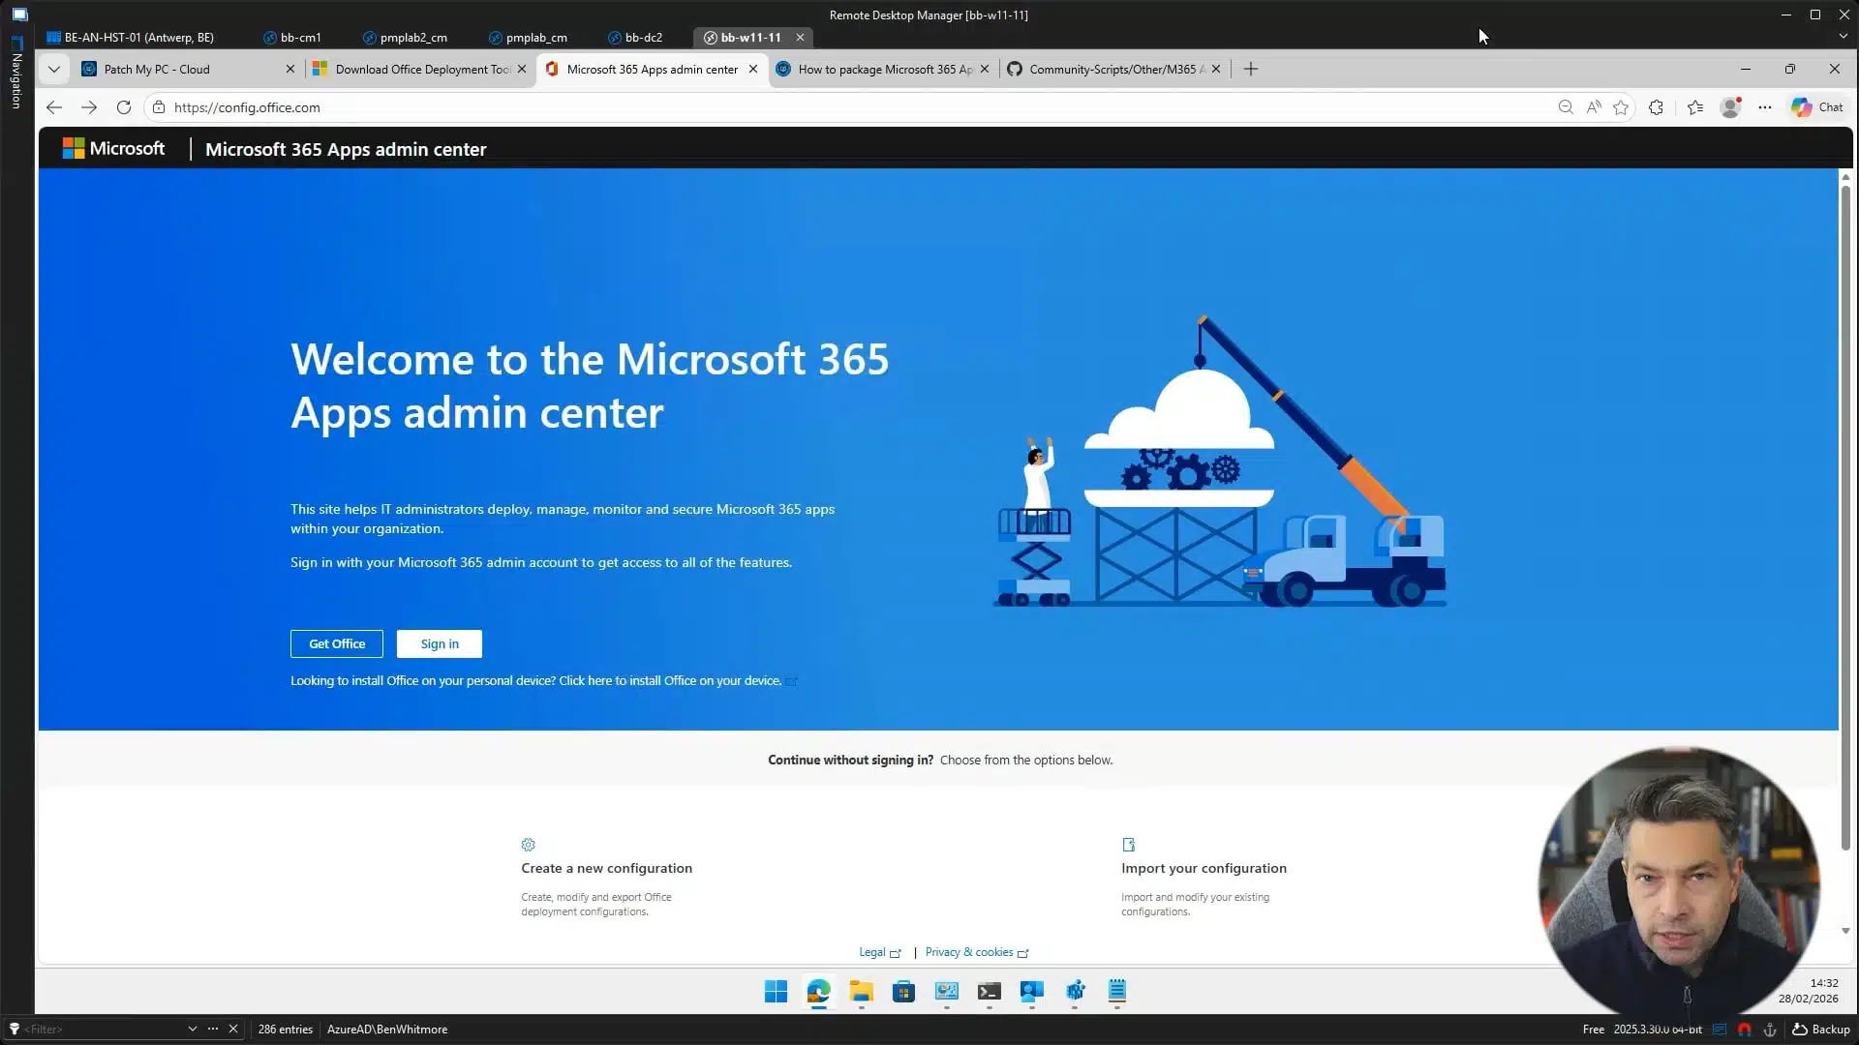Open the Copilot Chat button
This screenshot has width=1859, height=1045.
click(1817, 107)
